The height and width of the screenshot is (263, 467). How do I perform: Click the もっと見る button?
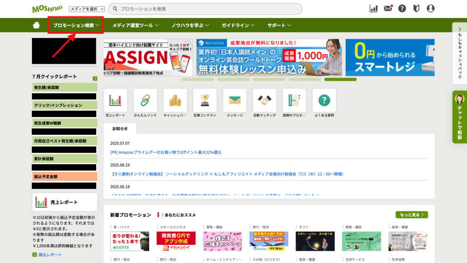click(x=411, y=215)
